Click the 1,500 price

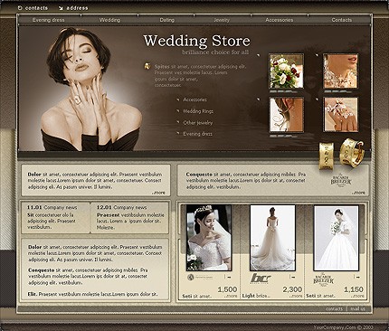(x=227, y=289)
